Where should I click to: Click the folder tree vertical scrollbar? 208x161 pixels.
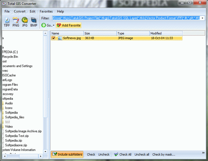[x=45, y=87]
